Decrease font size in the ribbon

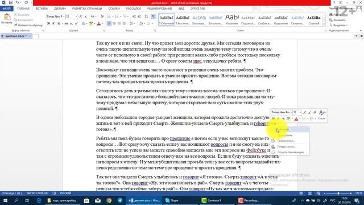(86, 17)
